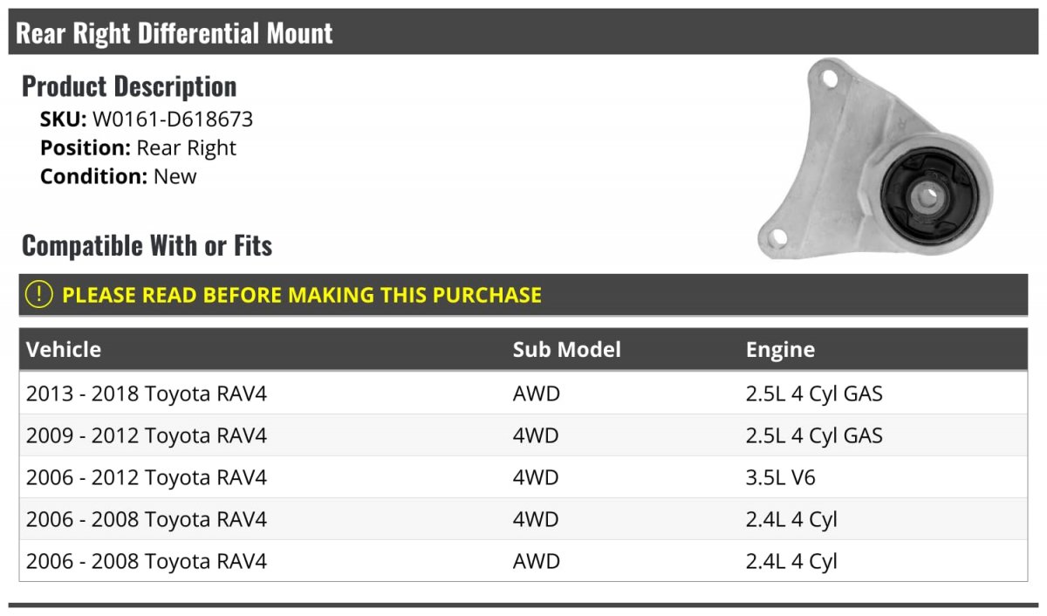Click the SKU number W0161-D618673
The height and width of the screenshot is (616, 1047).
173,120
